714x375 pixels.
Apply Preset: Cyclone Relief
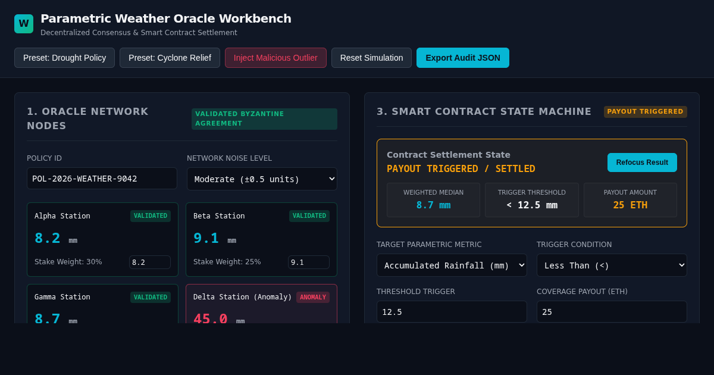(x=170, y=58)
